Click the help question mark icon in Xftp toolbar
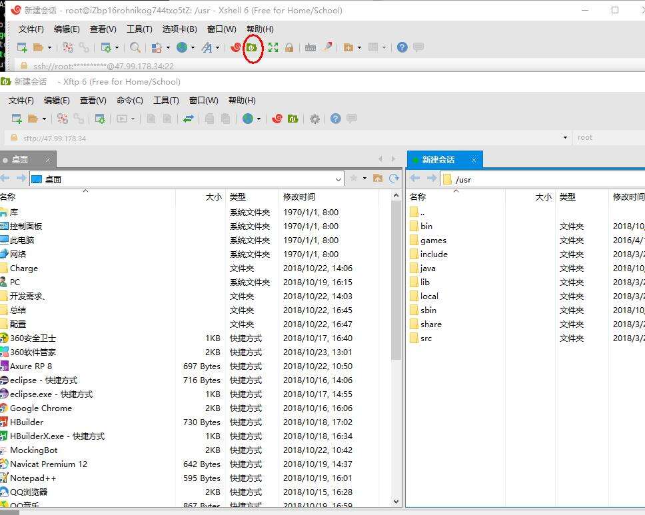This screenshot has height=515, width=645. click(x=336, y=119)
